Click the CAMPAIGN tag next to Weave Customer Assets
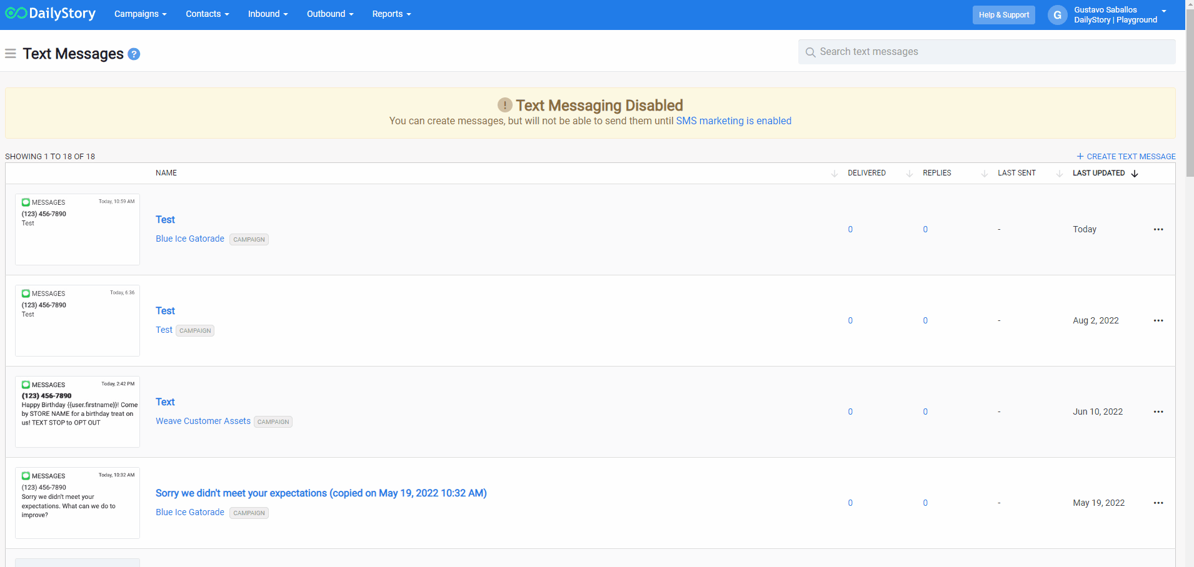The width and height of the screenshot is (1194, 567). point(273,422)
